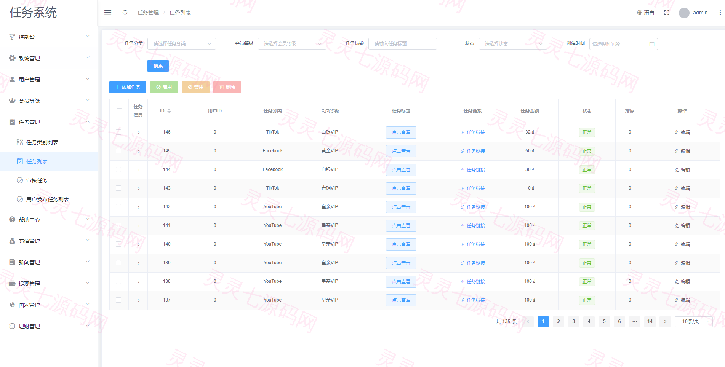Click calendar icon in creation time field

652,44
